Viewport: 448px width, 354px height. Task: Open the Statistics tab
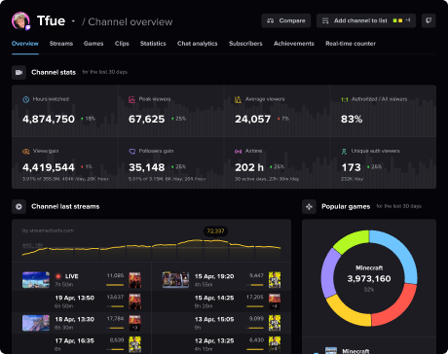pos(153,44)
